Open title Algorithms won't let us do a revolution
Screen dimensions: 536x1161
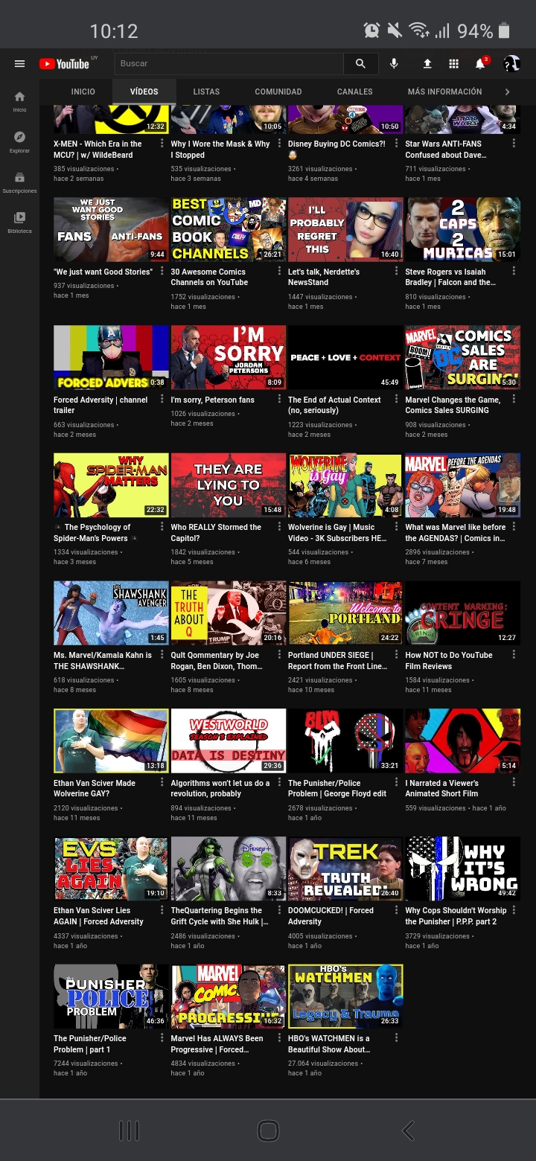point(220,788)
